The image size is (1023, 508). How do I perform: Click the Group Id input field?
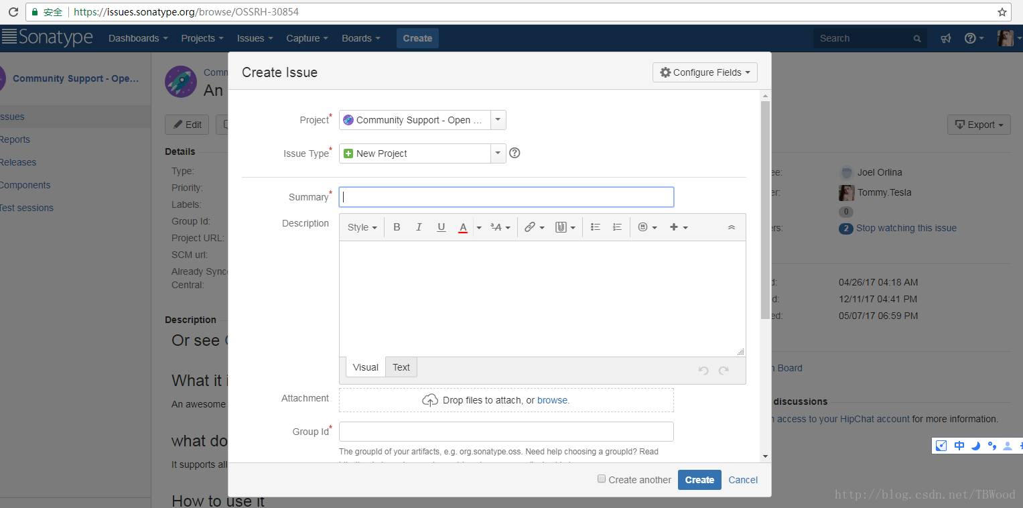click(506, 431)
